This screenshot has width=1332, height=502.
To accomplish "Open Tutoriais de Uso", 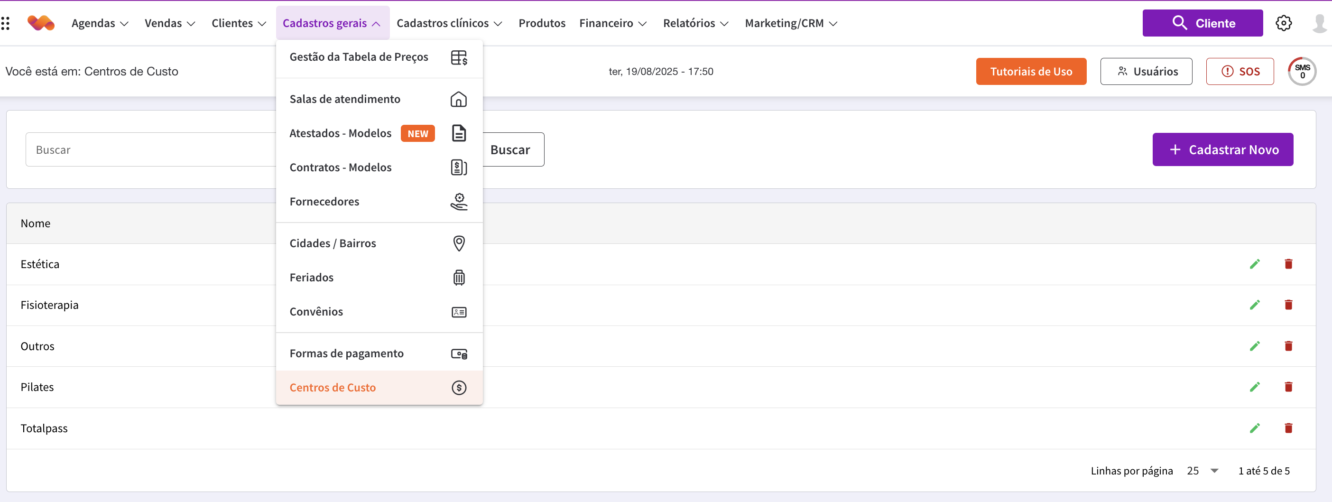I will pos(1030,71).
